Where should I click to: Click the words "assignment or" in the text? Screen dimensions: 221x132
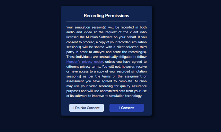136,76
